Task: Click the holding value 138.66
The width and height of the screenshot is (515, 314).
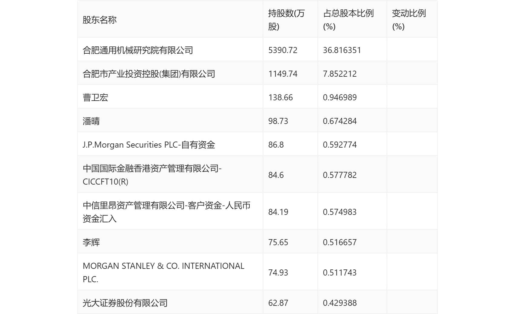Action: point(281,97)
